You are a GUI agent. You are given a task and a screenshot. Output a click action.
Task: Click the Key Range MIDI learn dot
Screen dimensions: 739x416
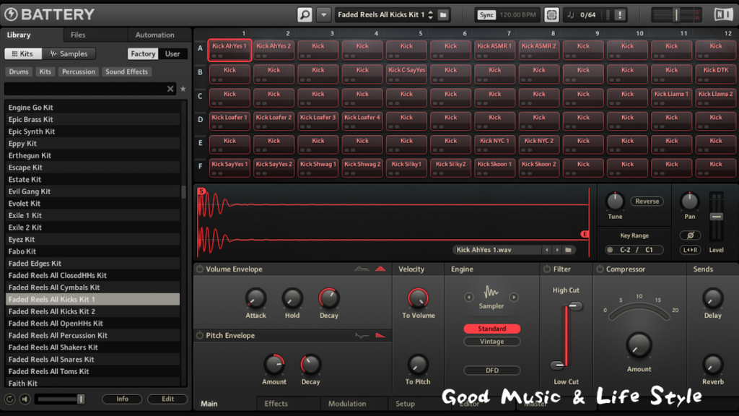(x=610, y=250)
